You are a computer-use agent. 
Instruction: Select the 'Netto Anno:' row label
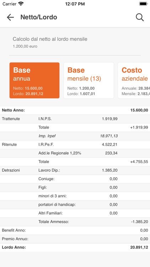pos(13,110)
